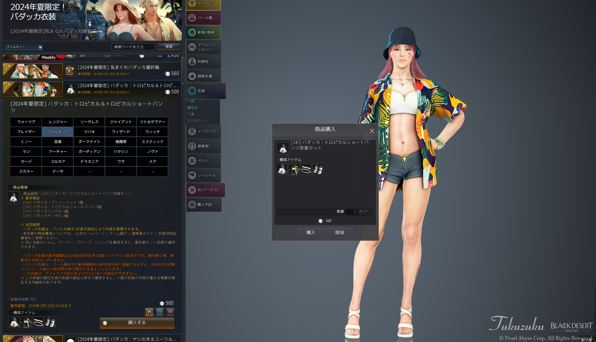Open the ソーシャル category
596x342 pixels.
(203, 175)
